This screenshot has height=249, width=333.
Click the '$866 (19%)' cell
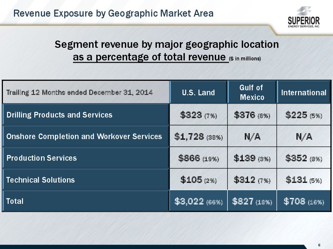[199, 158]
